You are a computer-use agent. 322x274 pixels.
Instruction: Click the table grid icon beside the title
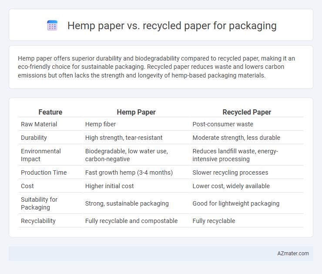point(52,26)
